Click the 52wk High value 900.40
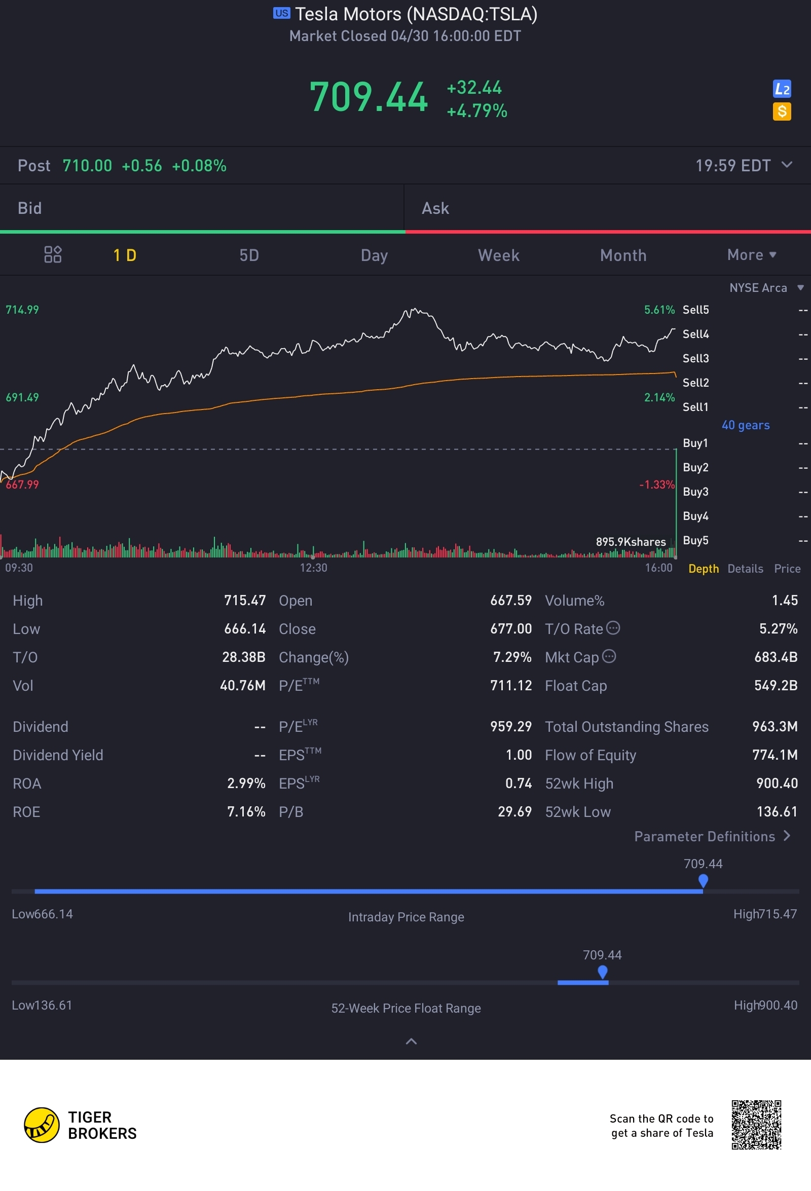The width and height of the screenshot is (811, 1191). click(777, 783)
